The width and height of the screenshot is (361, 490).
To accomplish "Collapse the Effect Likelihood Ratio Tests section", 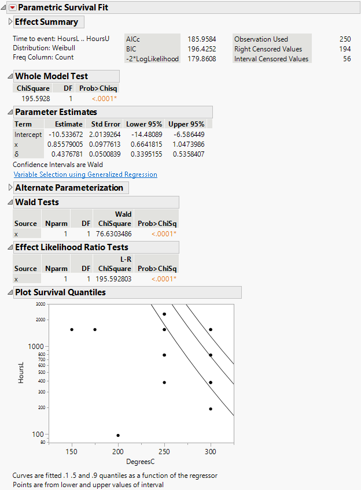I will 10,247.
